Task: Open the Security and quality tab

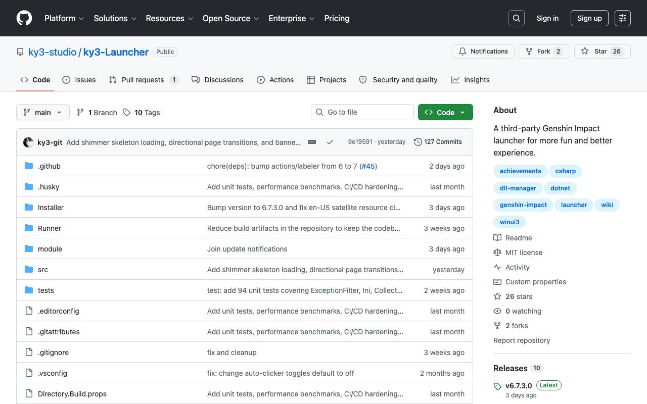Action: tap(398, 80)
